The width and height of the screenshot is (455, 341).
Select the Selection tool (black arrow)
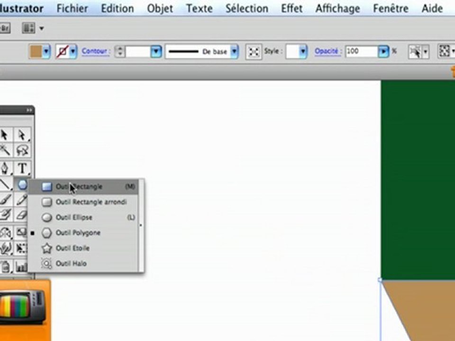5,135
